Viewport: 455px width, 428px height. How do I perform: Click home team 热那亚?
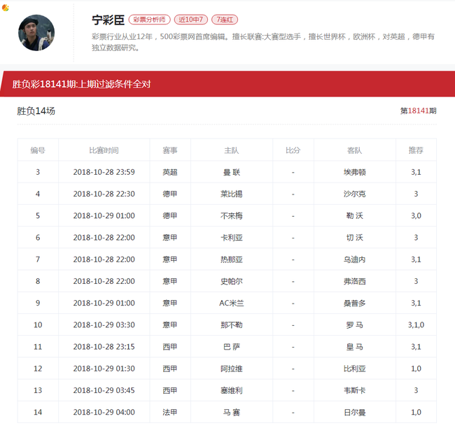231,259
